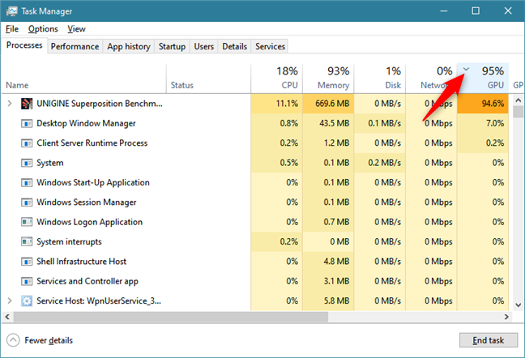Click the horizontal scrollbar left arrow
The height and width of the screenshot is (358, 525).
click(x=7, y=317)
